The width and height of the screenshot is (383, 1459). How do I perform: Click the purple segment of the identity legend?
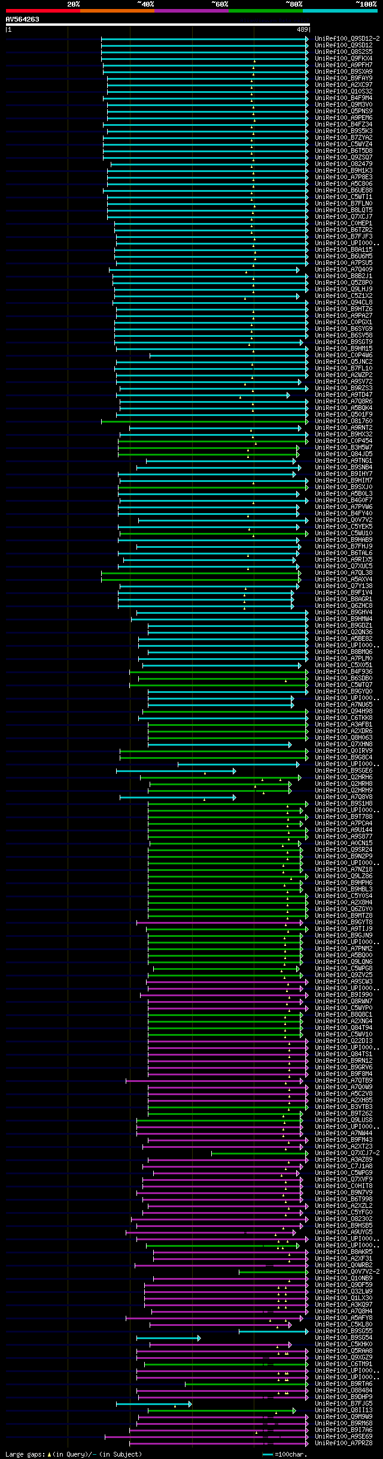[191, 11]
